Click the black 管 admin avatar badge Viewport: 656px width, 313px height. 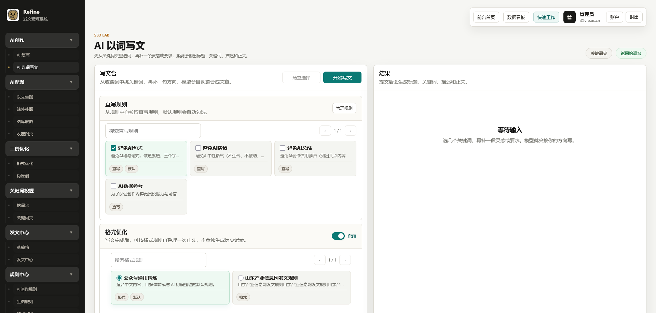569,17
